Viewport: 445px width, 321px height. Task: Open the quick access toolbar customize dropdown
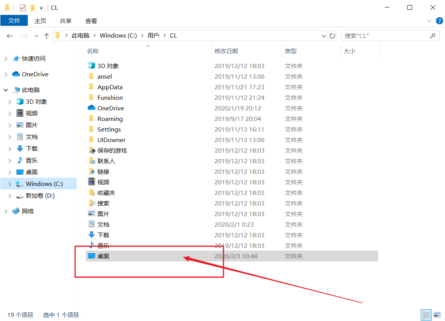(41, 7)
